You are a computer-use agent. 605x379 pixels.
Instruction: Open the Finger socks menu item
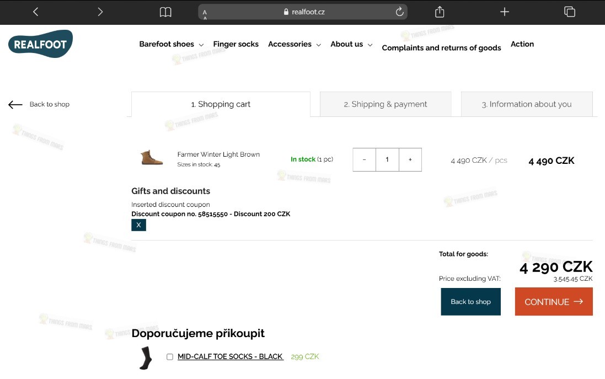click(x=235, y=44)
